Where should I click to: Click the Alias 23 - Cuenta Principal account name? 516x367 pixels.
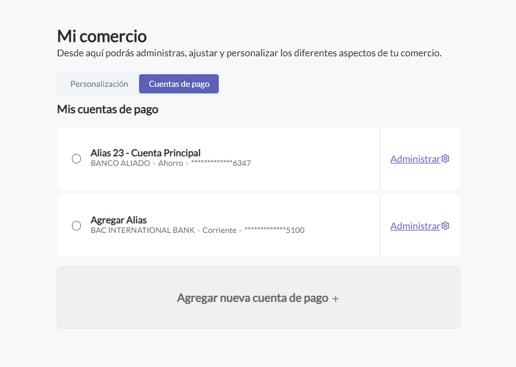tap(146, 153)
